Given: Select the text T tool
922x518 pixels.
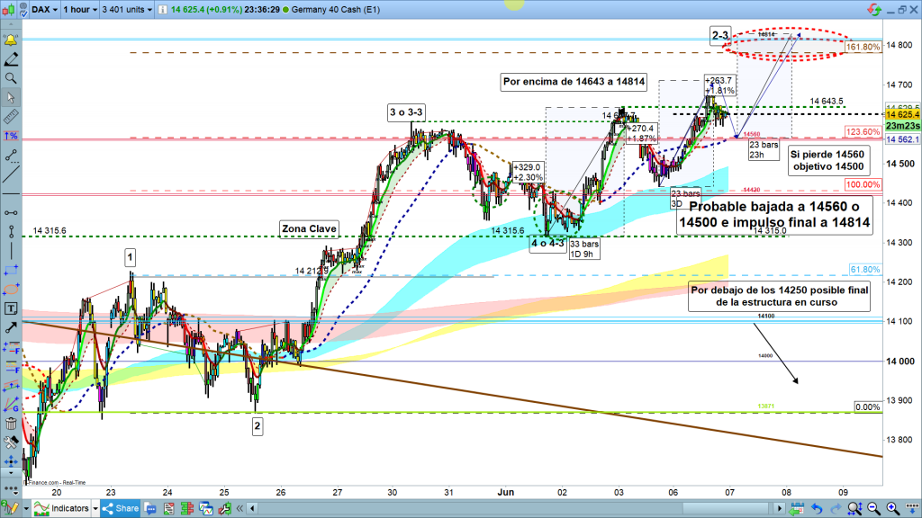Looking at the screenshot, I should [11, 308].
